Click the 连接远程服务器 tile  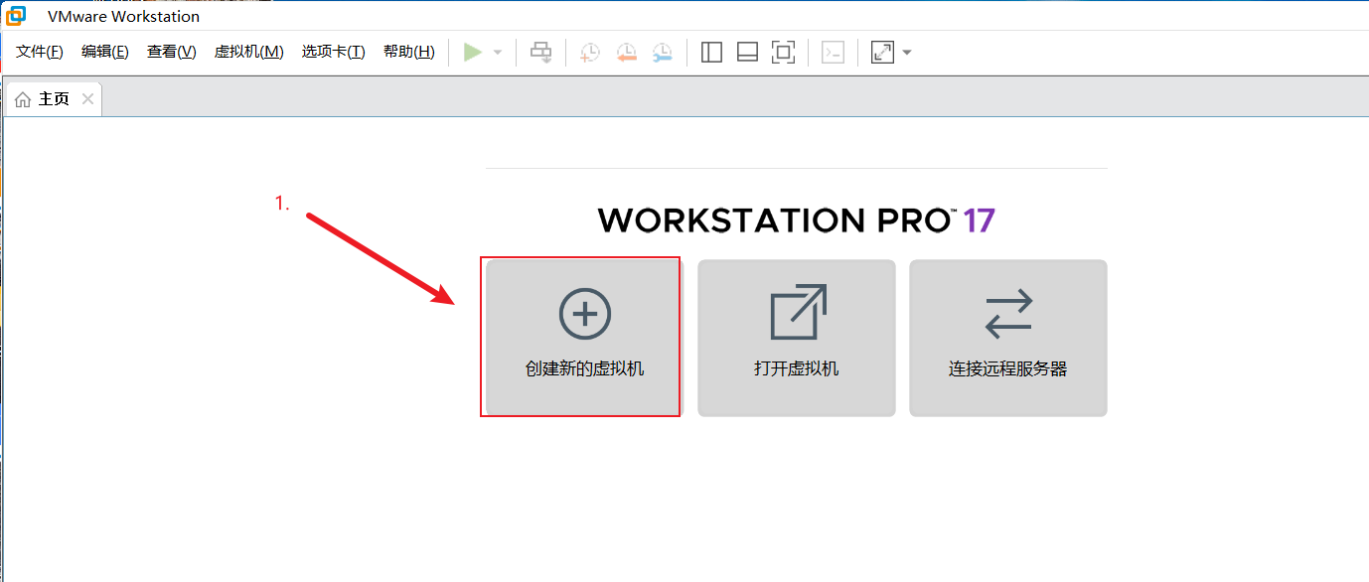click(x=1008, y=338)
